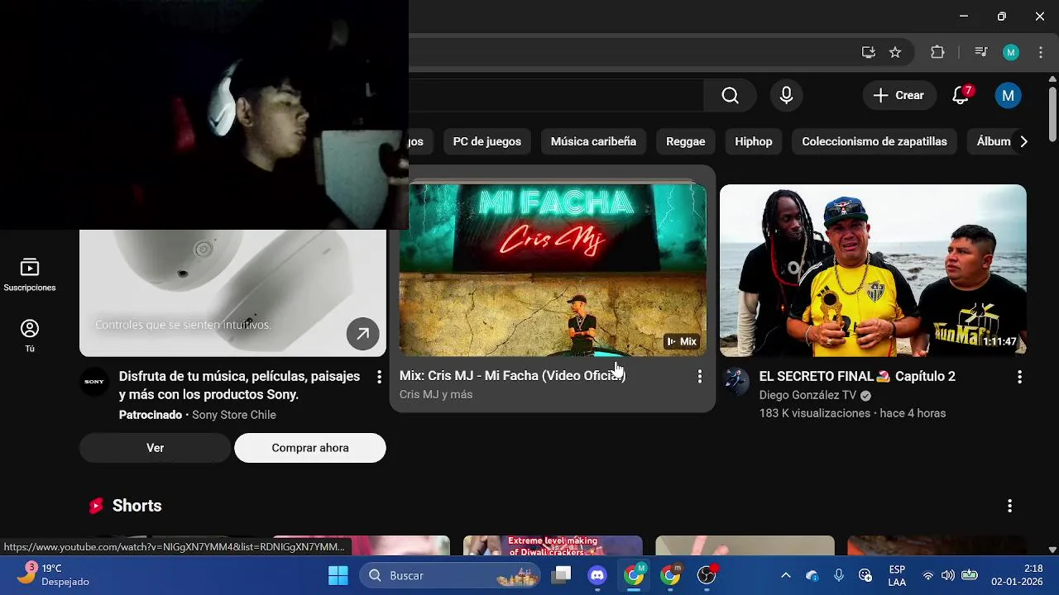Open more options for the Cris MJ mix

pos(700,377)
